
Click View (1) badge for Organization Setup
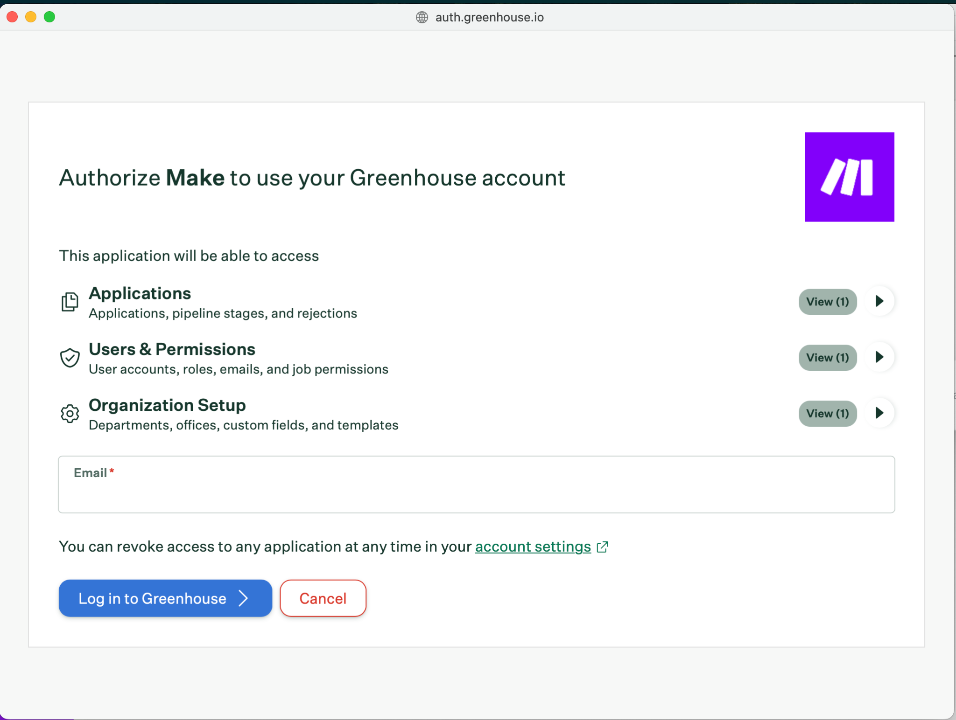coord(828,414)
